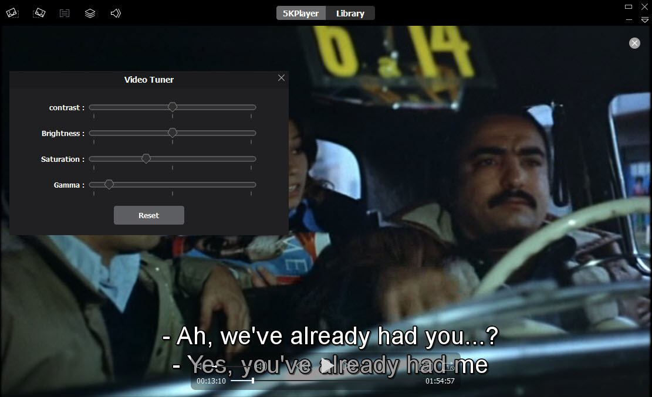Click the Saturation label in Video Tuner

point(62,160)
